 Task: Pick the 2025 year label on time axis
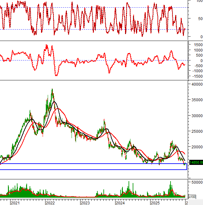155,202
